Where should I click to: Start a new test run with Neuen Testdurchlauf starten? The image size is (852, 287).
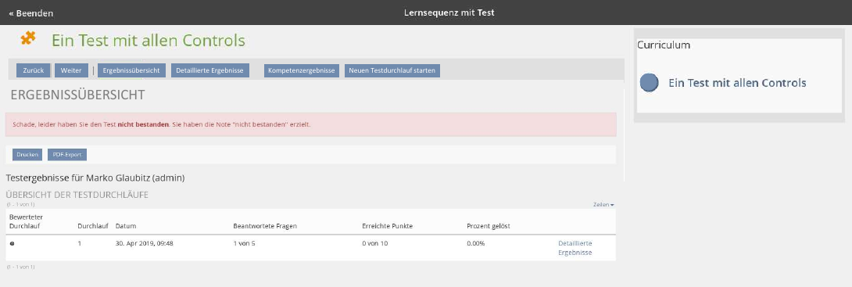[x=392, y=70]
